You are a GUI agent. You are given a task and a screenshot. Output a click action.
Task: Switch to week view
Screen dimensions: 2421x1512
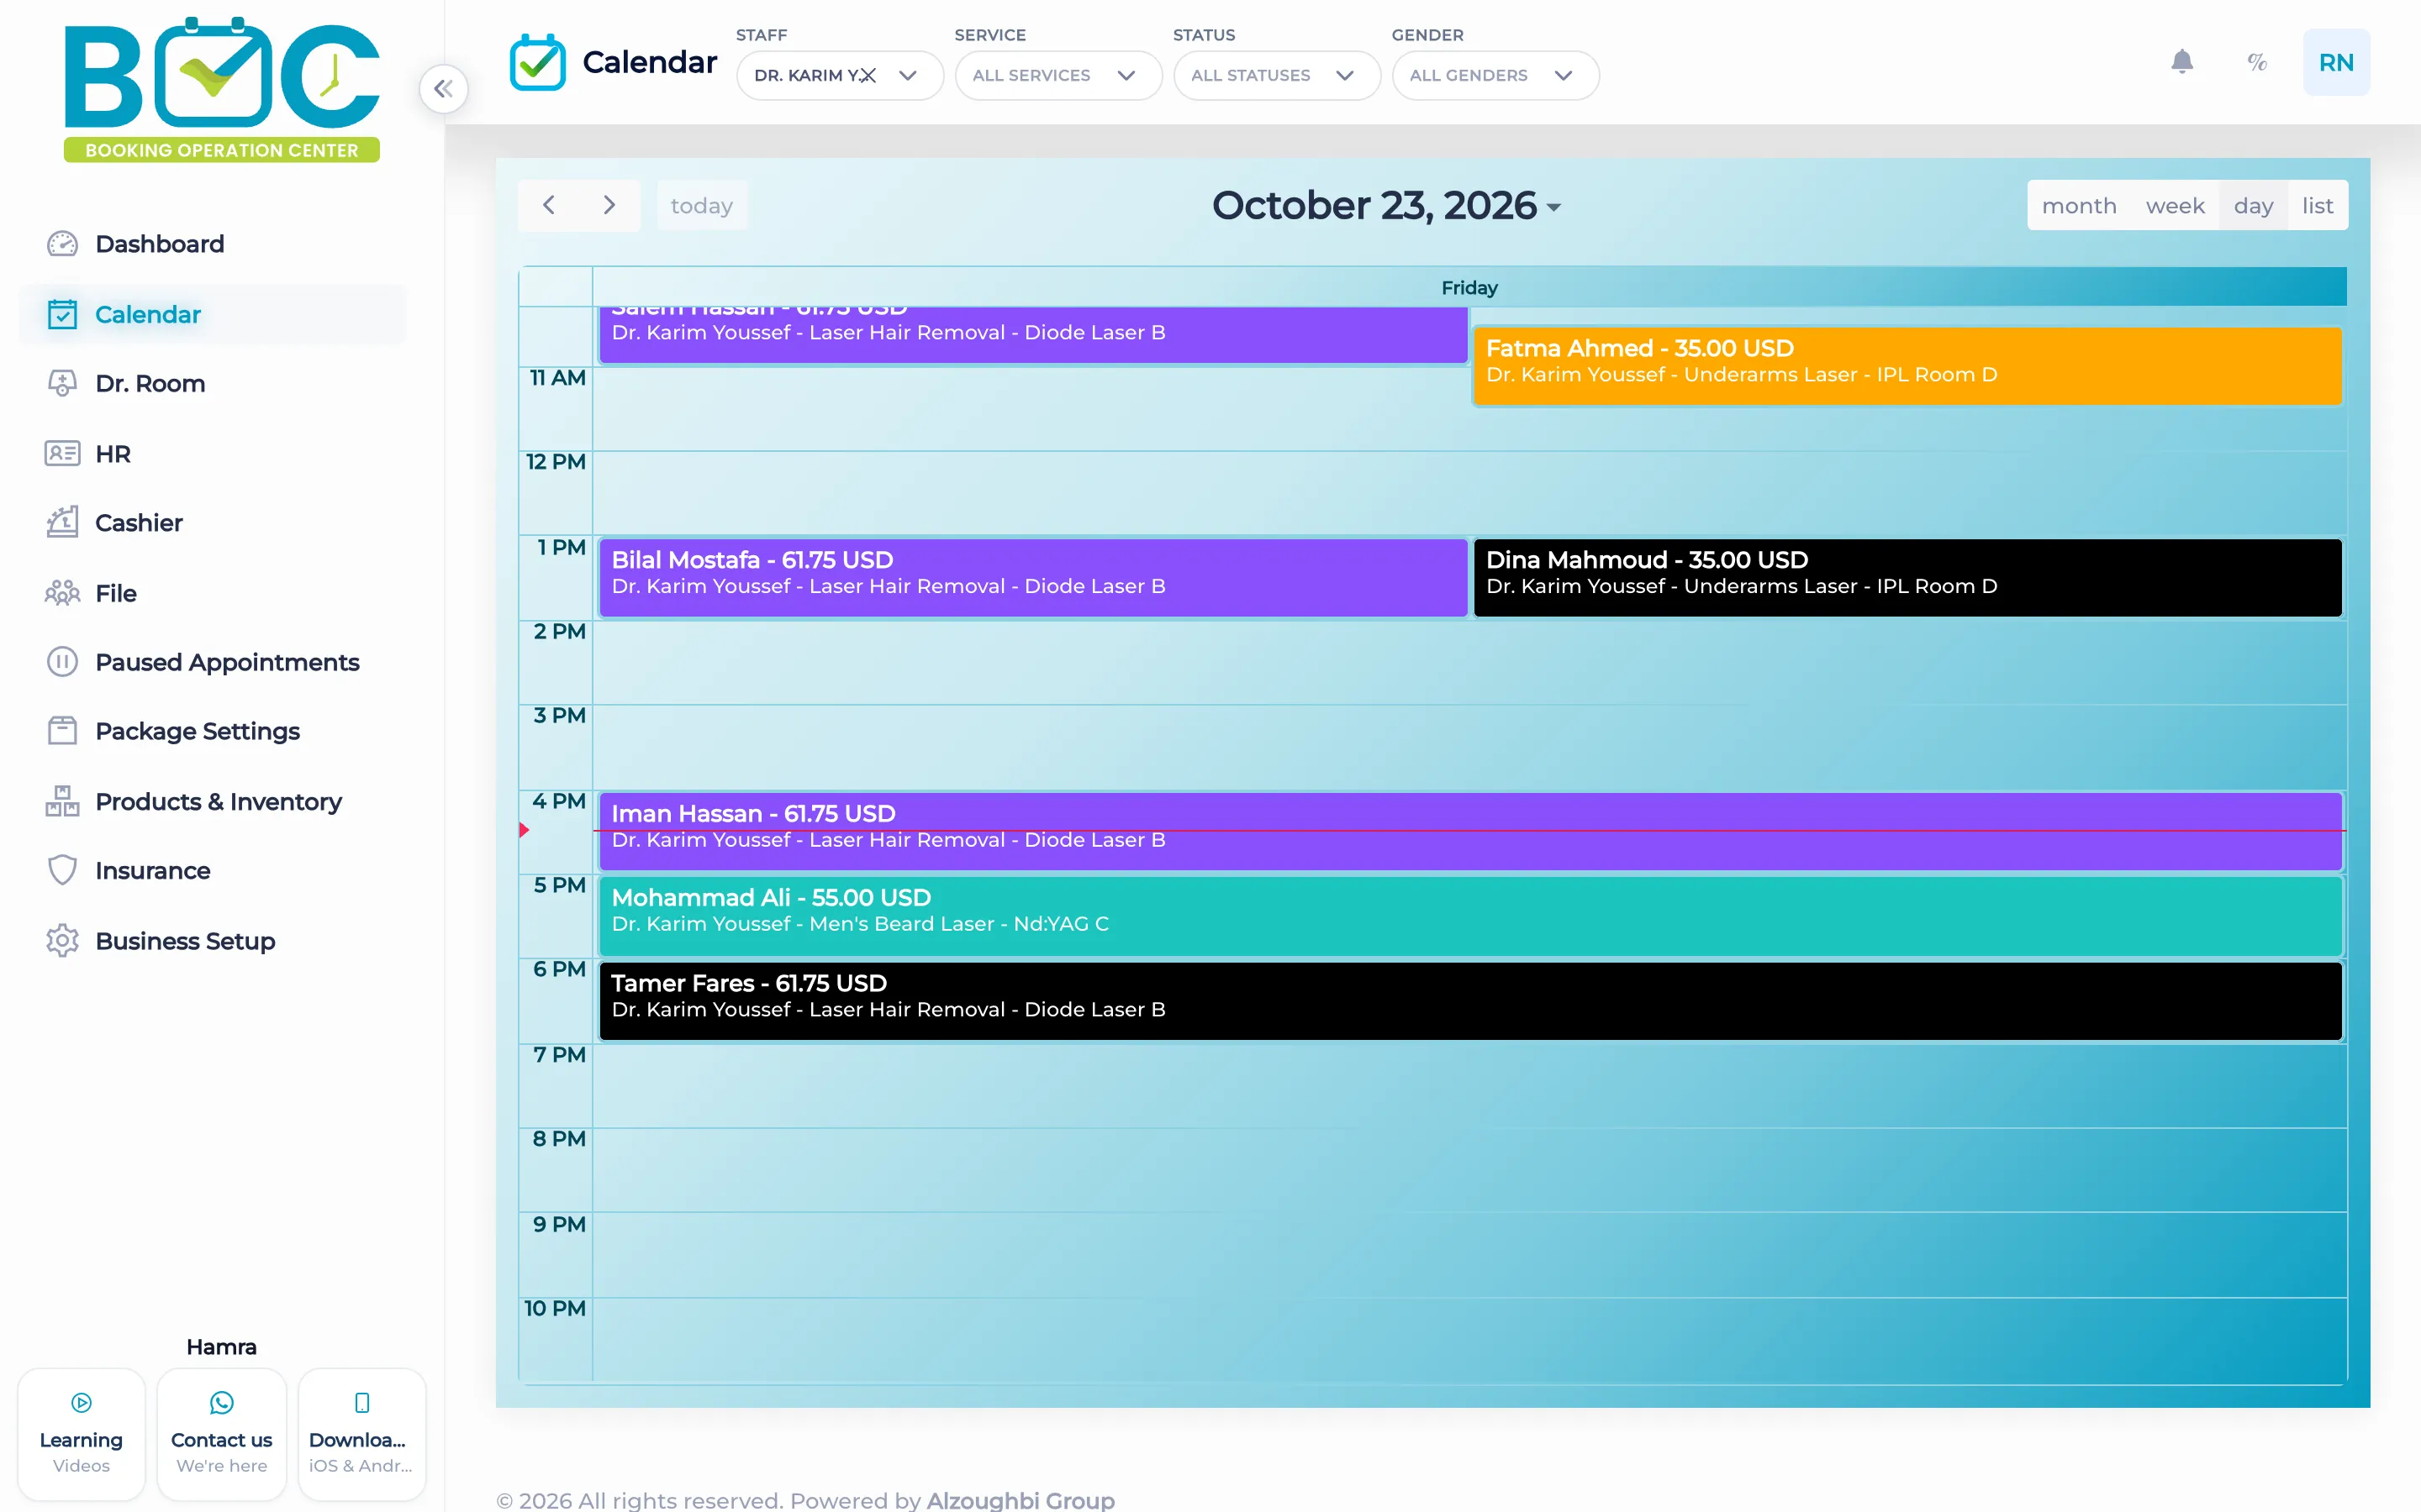click(2175, 206)
